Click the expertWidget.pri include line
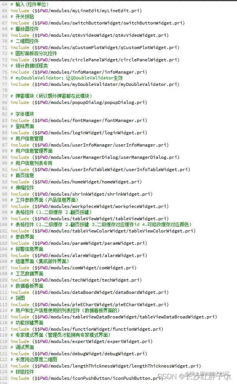Screen dimensions: 237x384 [x=81, y=341]
